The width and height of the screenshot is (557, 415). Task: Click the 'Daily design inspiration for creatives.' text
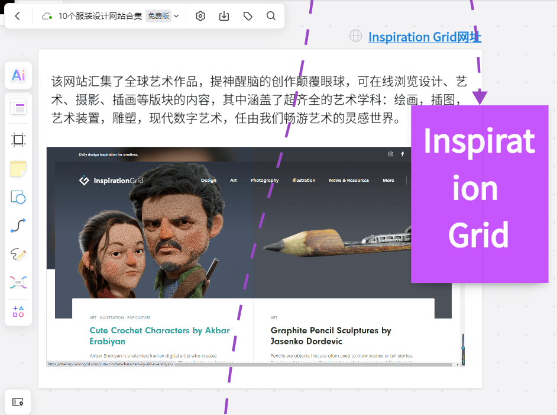click(108, 155)
